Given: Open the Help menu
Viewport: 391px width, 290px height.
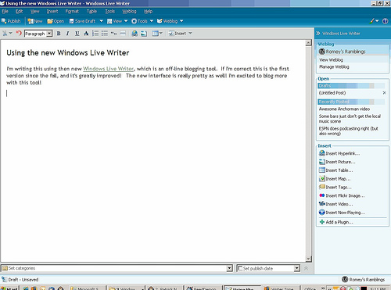Looking at the screenshot, I should point(148,12).
